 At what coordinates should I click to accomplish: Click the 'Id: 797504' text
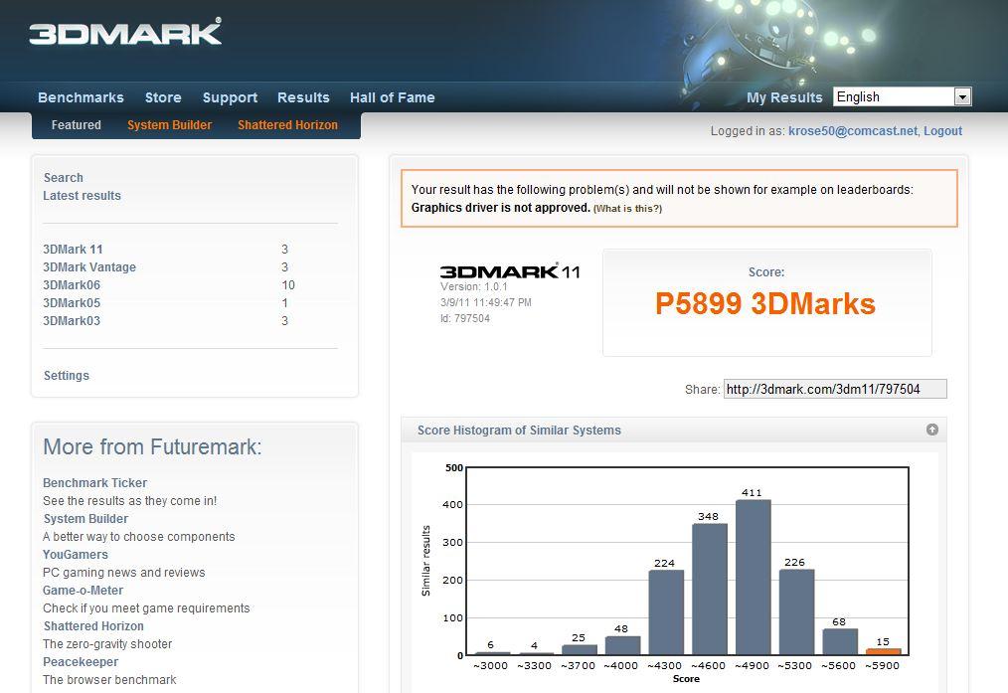point(465,318)
